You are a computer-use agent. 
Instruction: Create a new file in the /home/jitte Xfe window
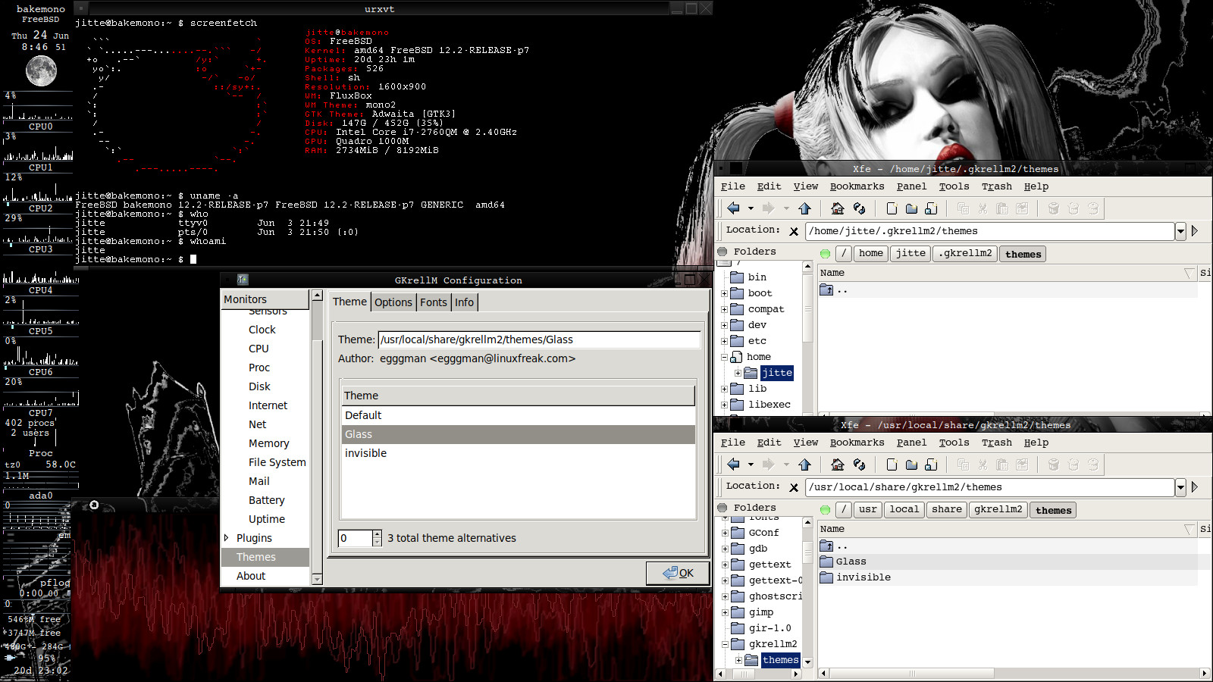click(x=892, y=208)
